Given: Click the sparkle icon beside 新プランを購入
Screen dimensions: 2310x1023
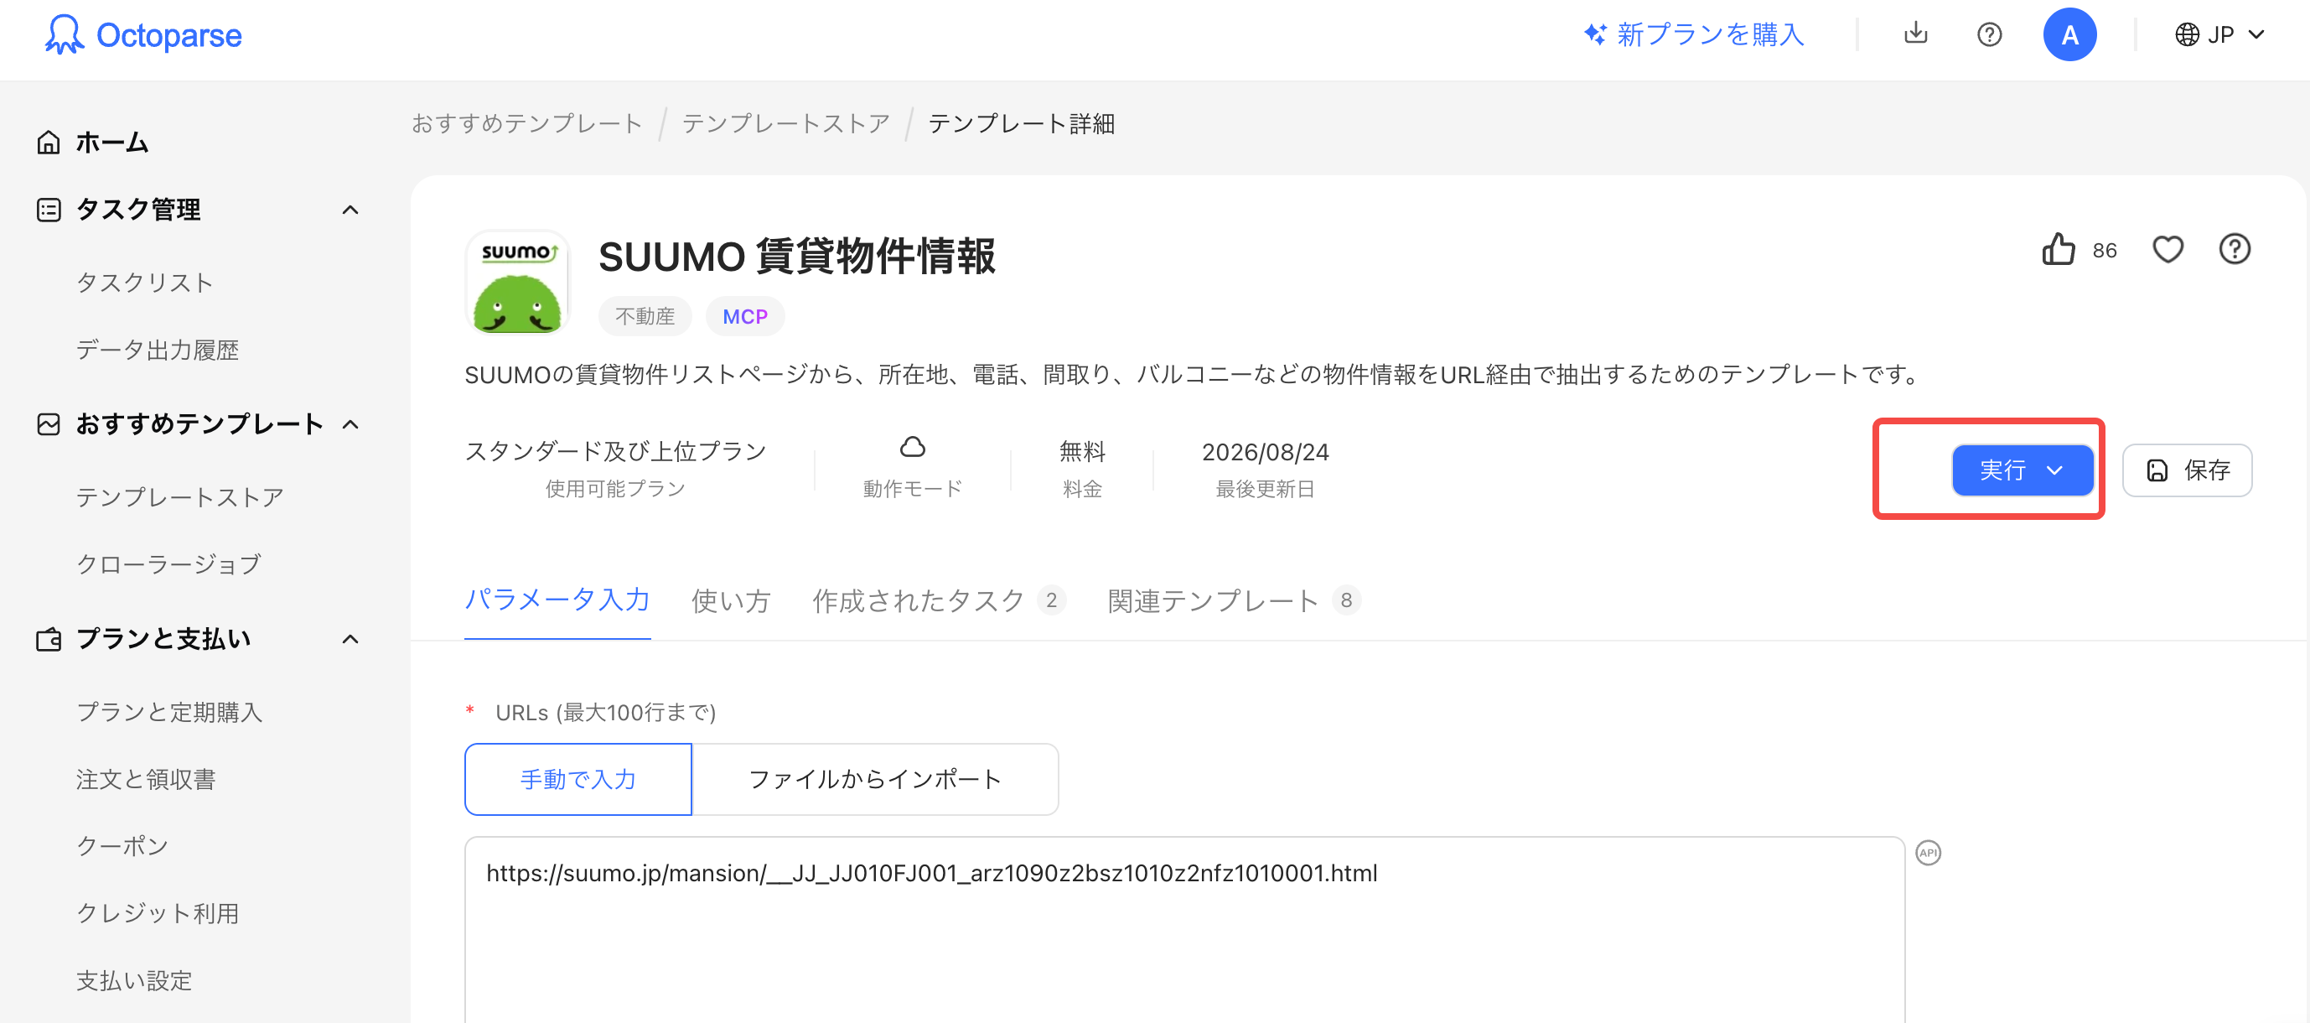Looking at the screenshot, I should point(1594,34).
